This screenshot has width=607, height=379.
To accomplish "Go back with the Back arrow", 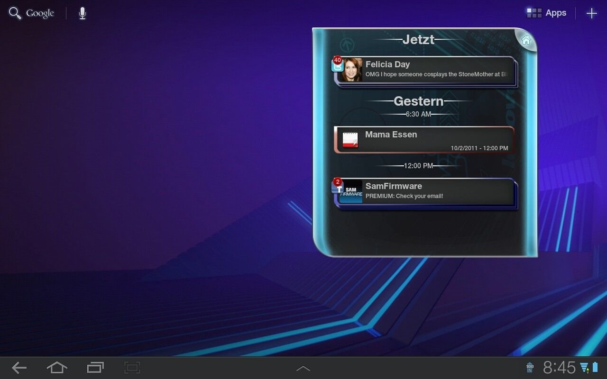I will coord(19,368).
